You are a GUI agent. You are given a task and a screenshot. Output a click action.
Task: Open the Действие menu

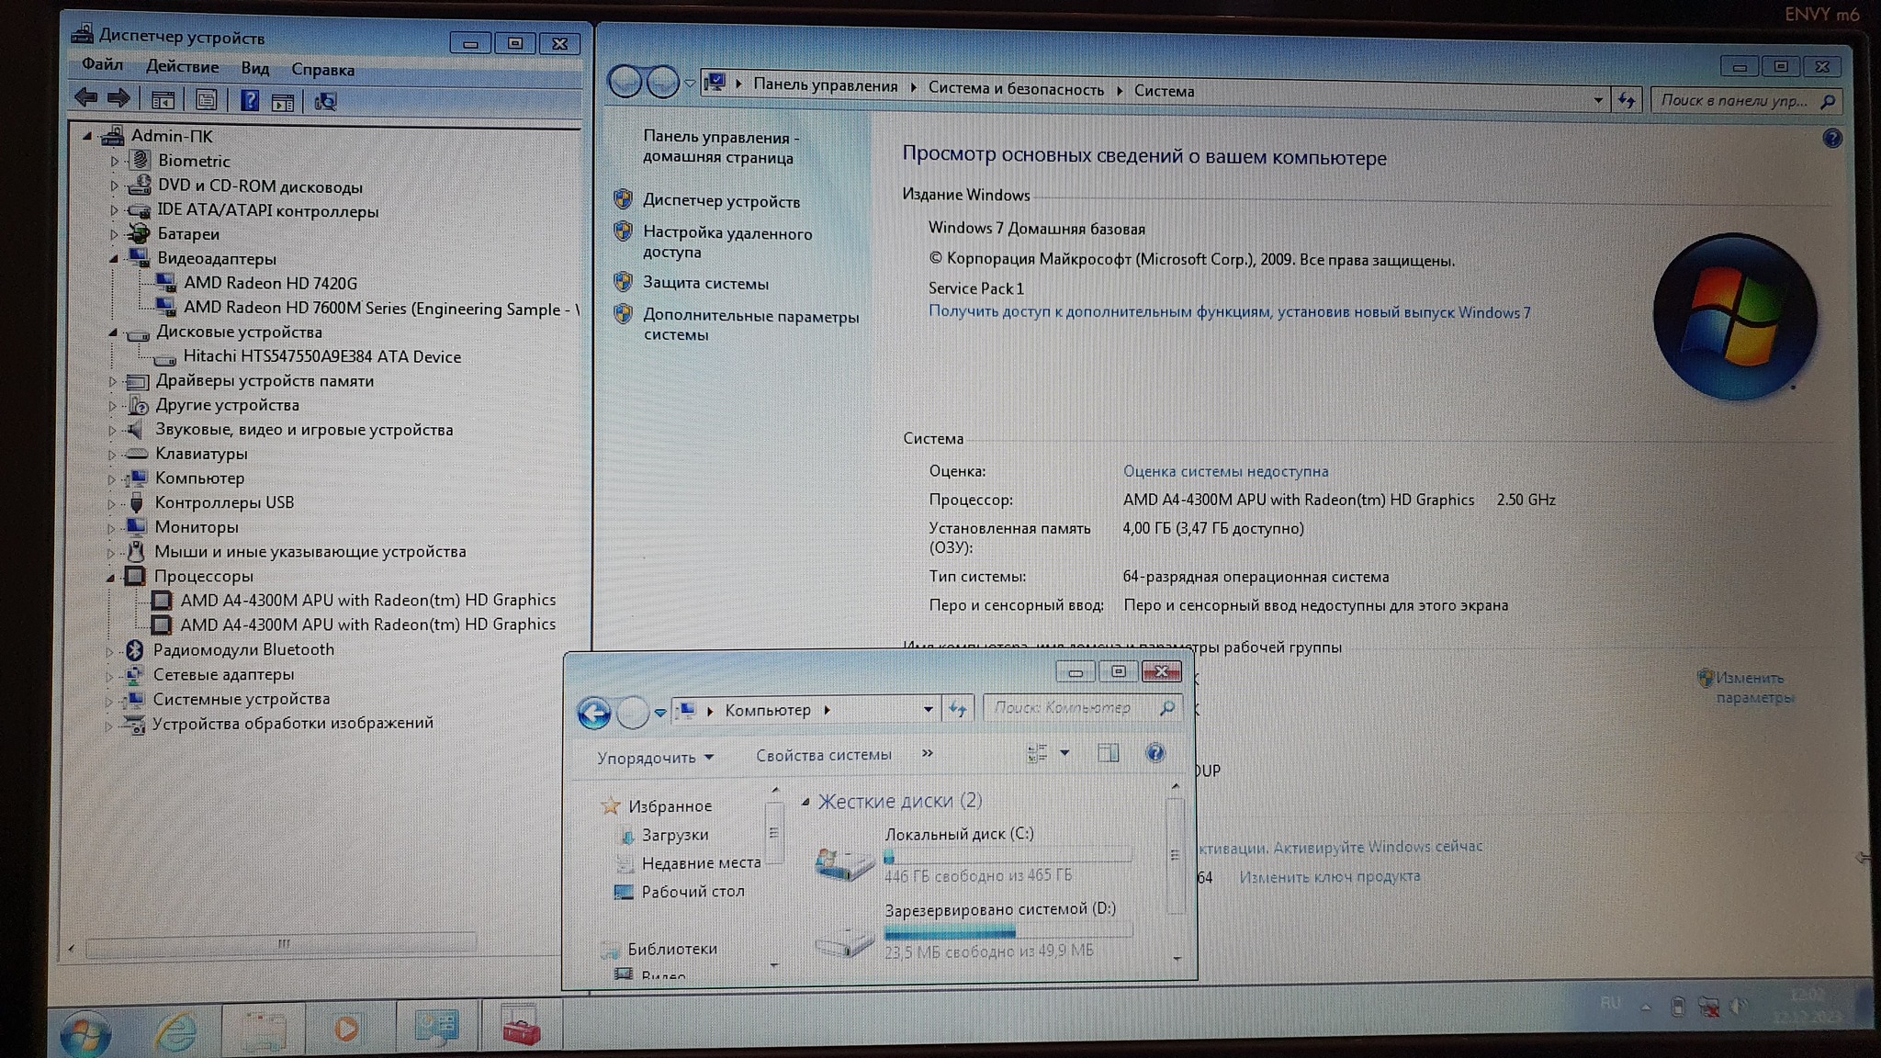[x=182, y=67]
